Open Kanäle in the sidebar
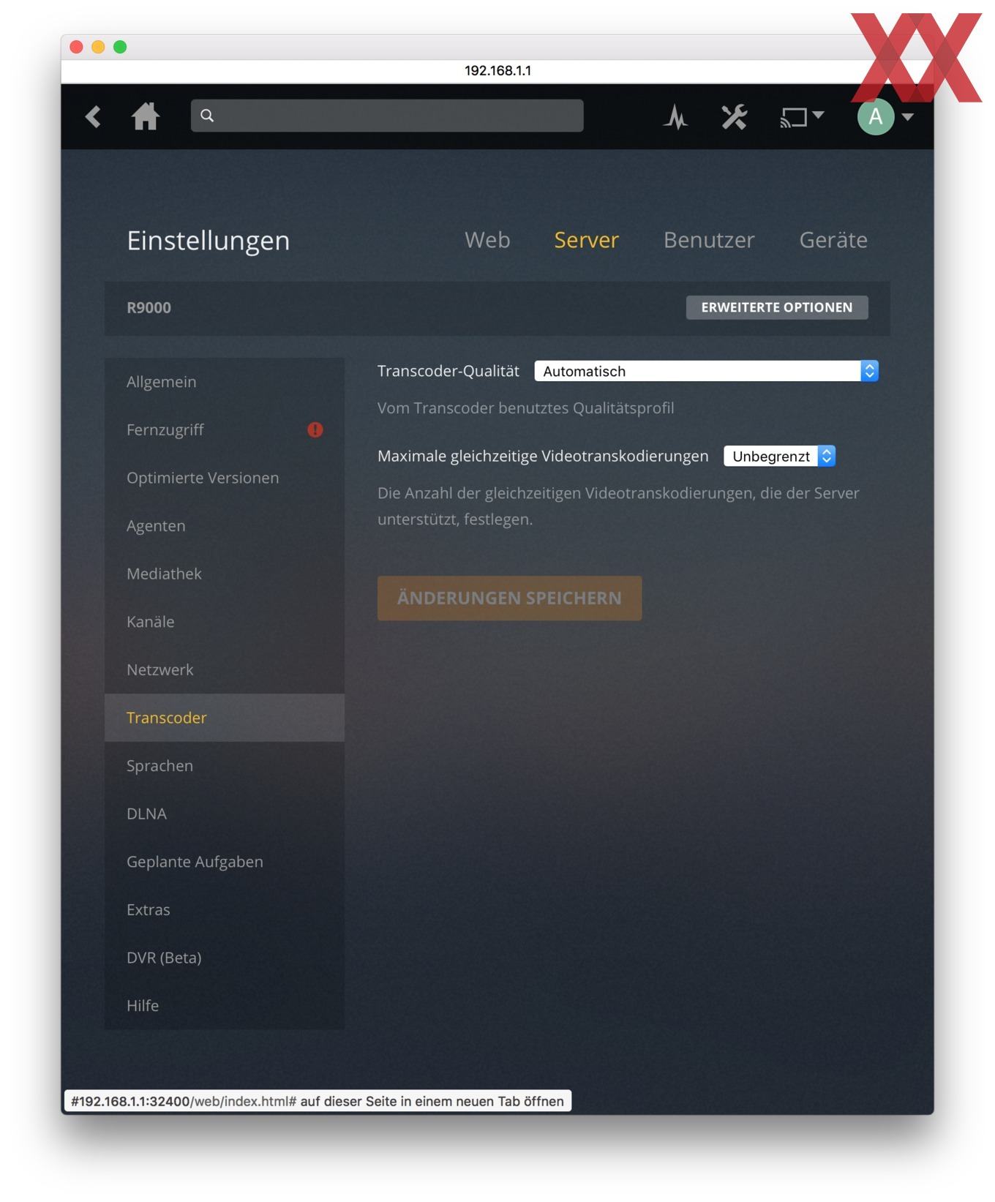 tap(225, 622)
